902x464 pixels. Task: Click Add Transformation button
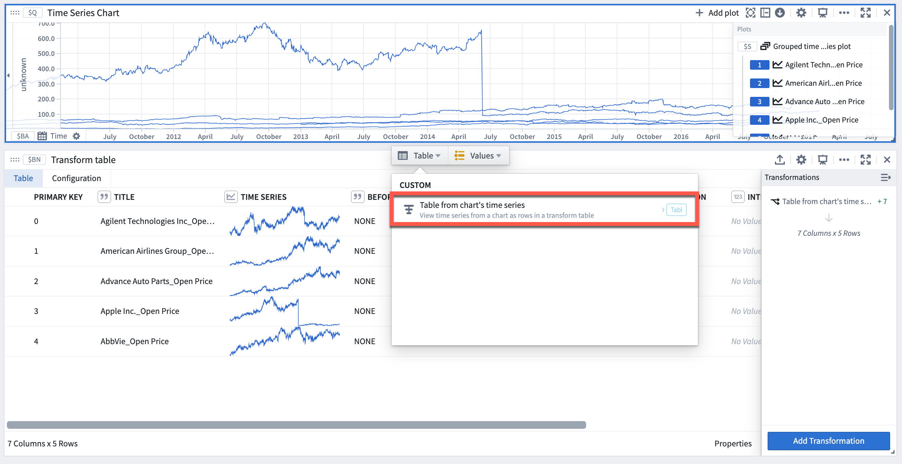click(827, 440)
